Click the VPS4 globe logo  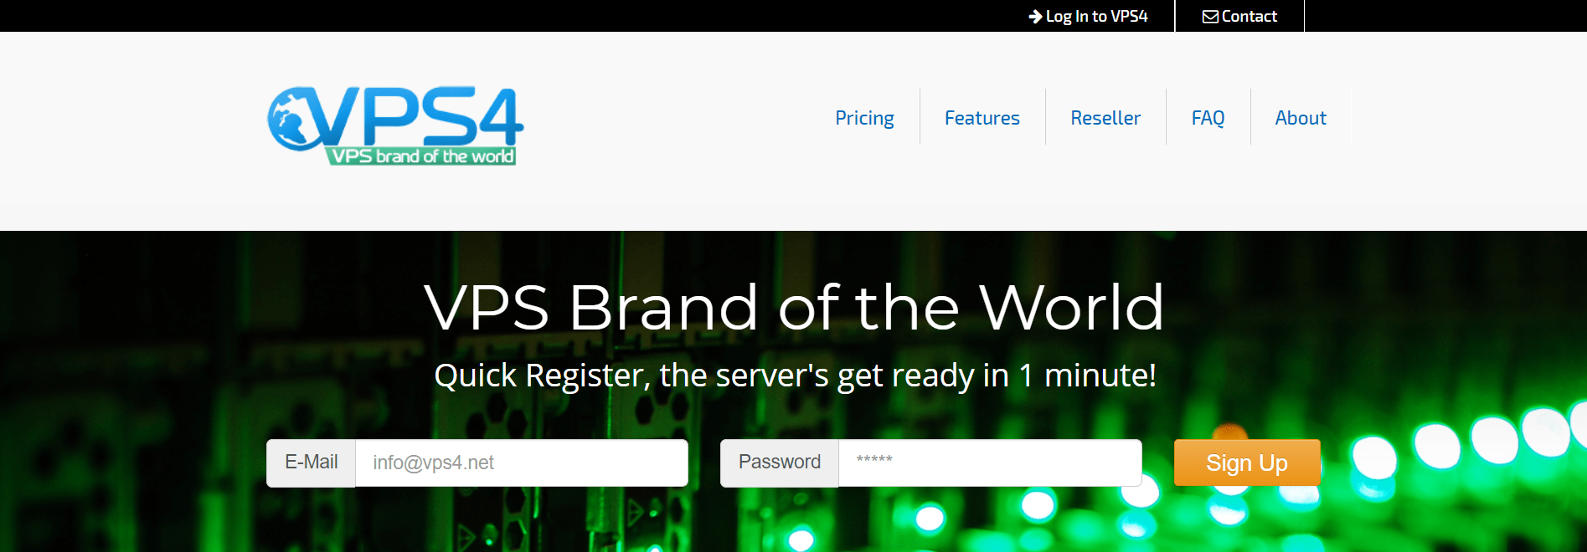395,125
